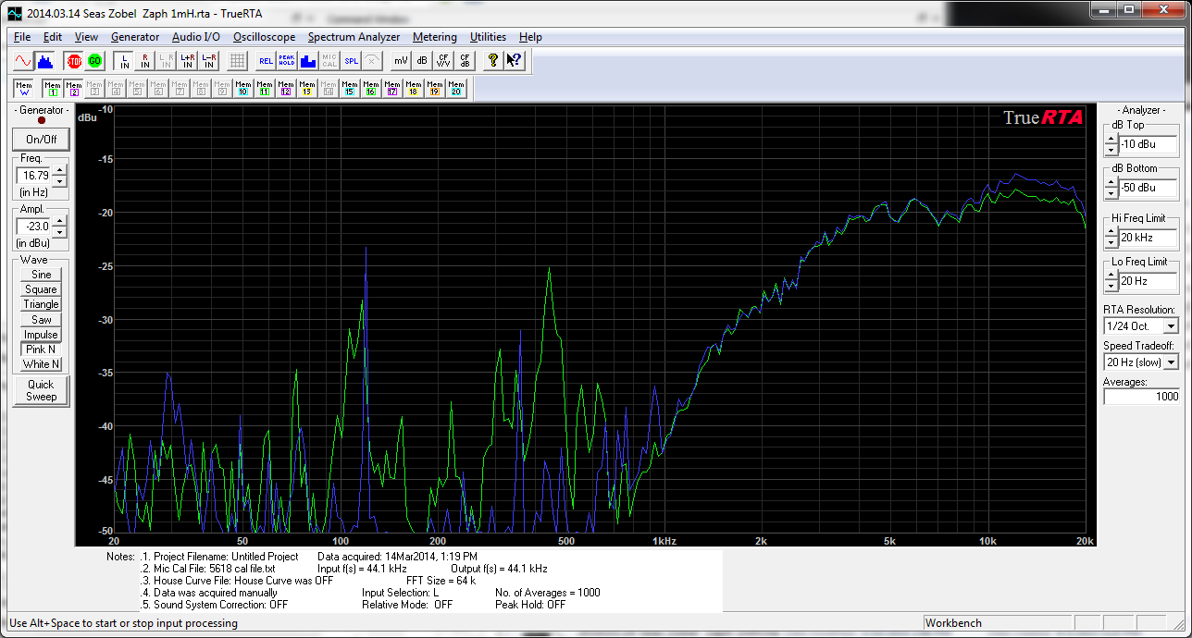Image resolution: width=1192 pixels, height=638 pixels.
Task: Click the TrueRTA window title bar icon
Action: (x=16, y=13)
